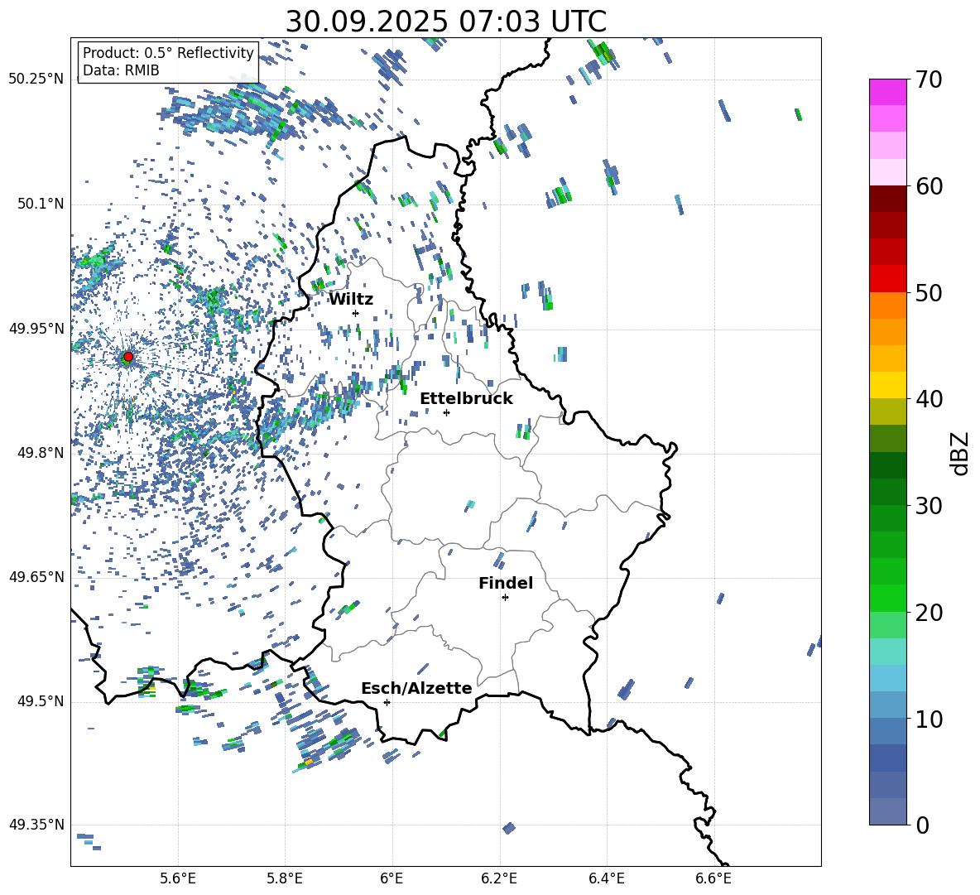Pick the bright red swatch above 50 dBZ
The width and height of the screenshot is (980, 895).
pyautogui.click(x=887, y=278)
